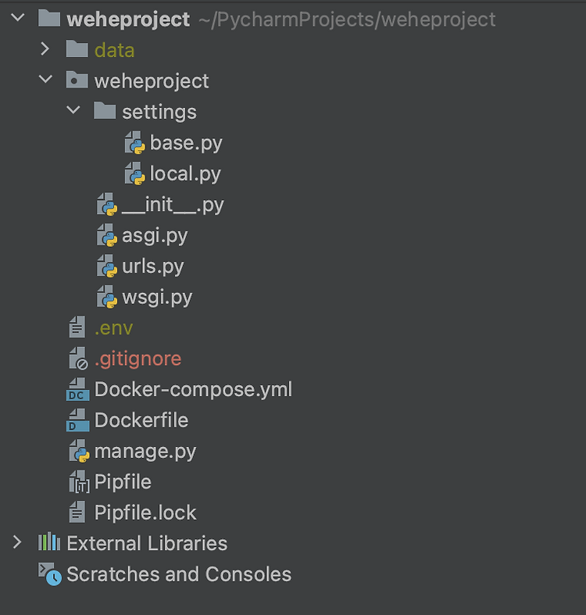Viewport: 586px width, 615px height.
Task: Expand External Libraries chevron
Action: point(17,542)
